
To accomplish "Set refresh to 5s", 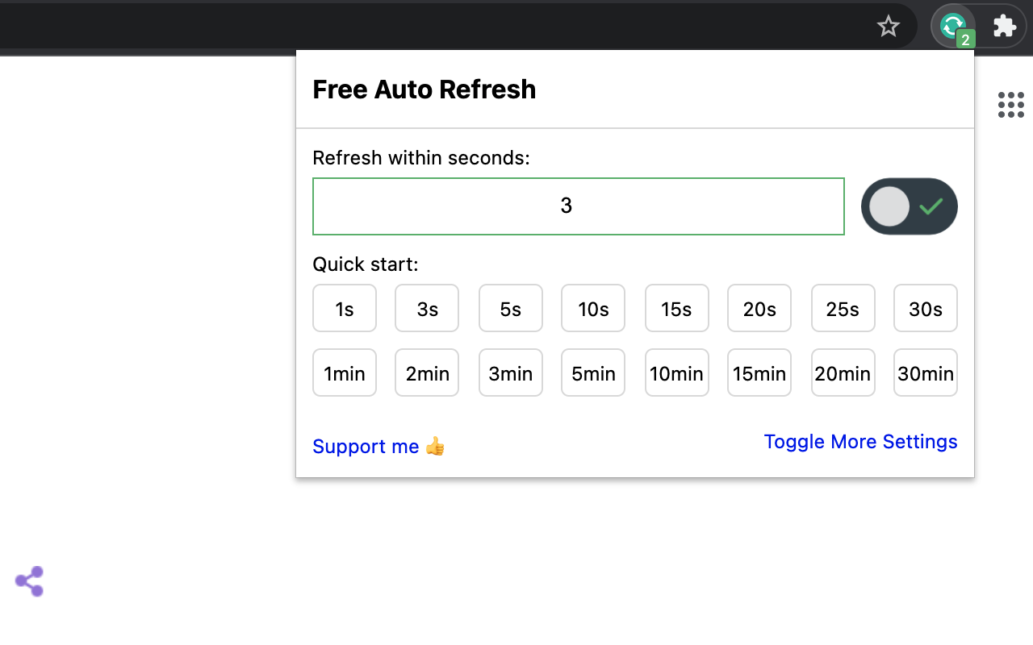I will click(511, 308).
